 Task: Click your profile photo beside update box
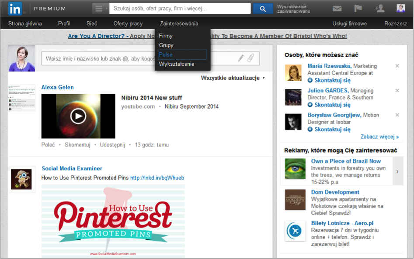(22, 58)
